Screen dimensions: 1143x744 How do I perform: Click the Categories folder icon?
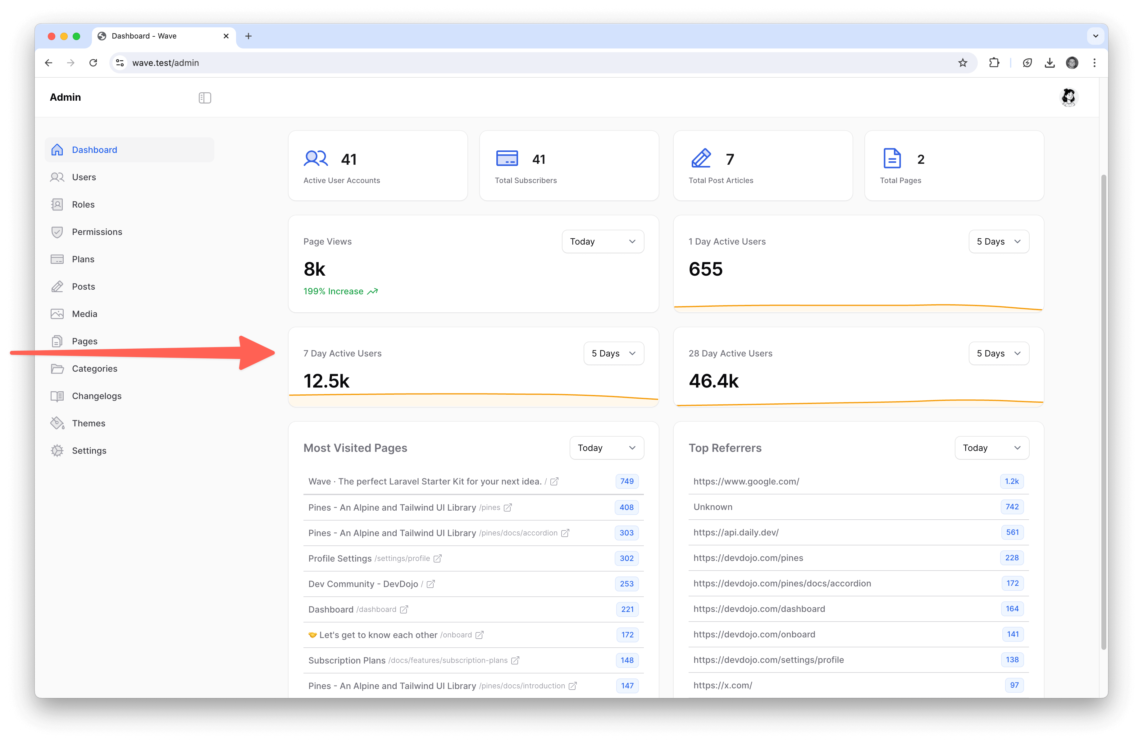[x=57, y=369]
